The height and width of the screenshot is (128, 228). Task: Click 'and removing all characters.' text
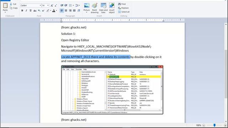tap(80, 61)
